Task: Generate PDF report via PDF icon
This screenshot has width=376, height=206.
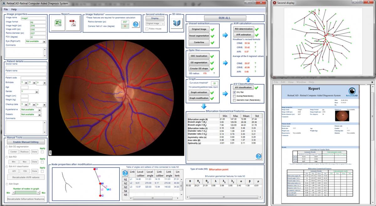Action: pos(73,23)
